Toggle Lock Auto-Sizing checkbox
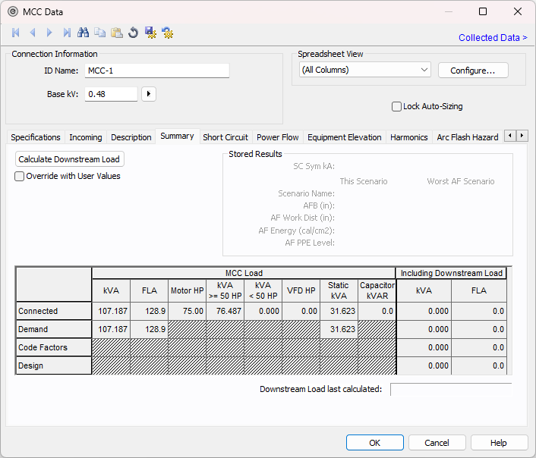Viewport: 536px width, 458px height. [396, 107]
